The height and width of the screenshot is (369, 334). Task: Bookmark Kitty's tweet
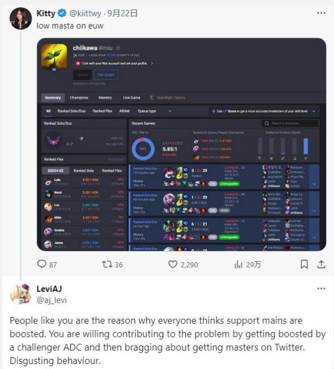tap(304, 264)
